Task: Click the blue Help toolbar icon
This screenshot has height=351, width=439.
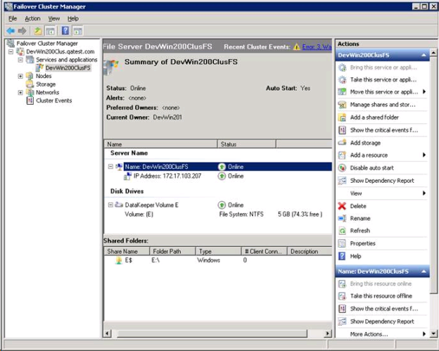Action: pyautogui.click(x=65, y=31)
